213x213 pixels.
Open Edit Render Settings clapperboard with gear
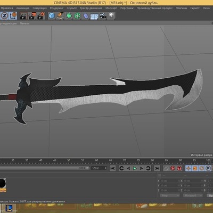pyautogui.click(x=41, y=16)
